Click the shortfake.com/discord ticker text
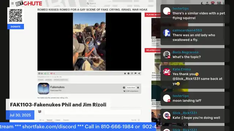The height and width of the screenshot is (131, 234). 49,127
